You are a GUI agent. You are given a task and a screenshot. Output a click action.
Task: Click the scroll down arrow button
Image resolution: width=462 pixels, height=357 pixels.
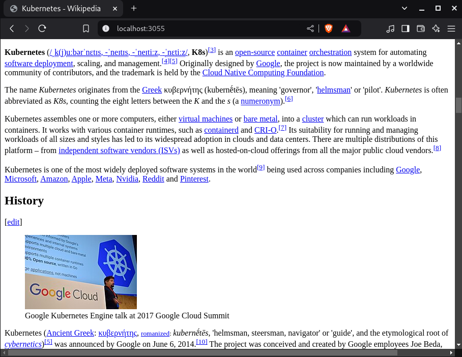[x=459, y=345]
